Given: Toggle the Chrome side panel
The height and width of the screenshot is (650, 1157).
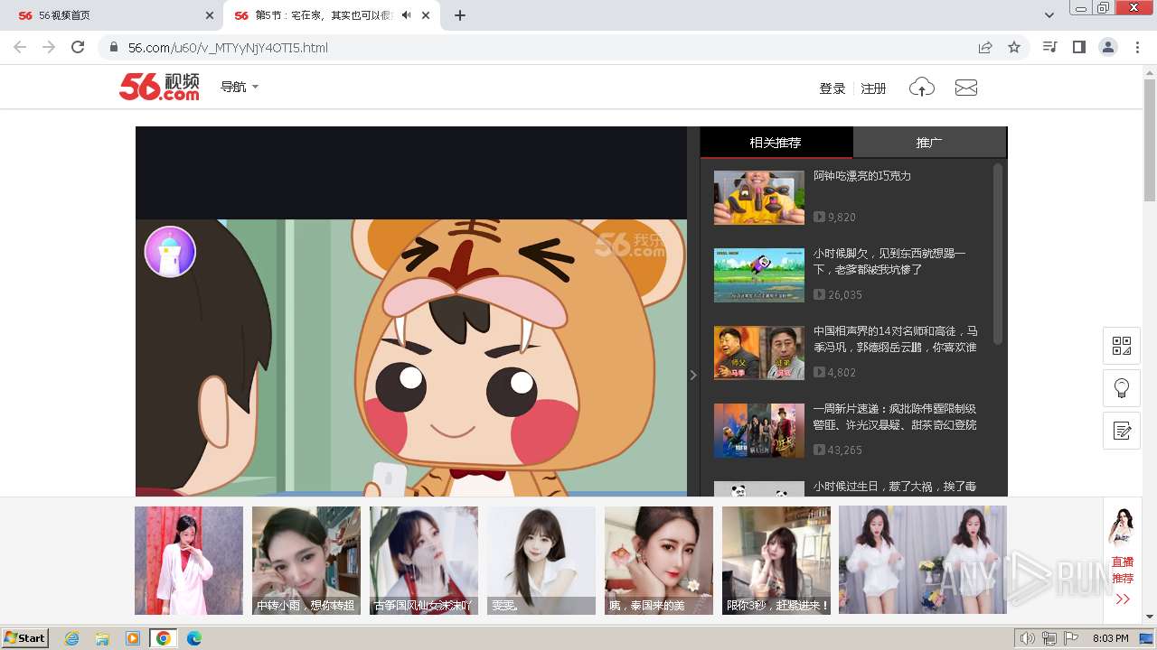Looking at the screenshot, I should (x=1078, y=47).
